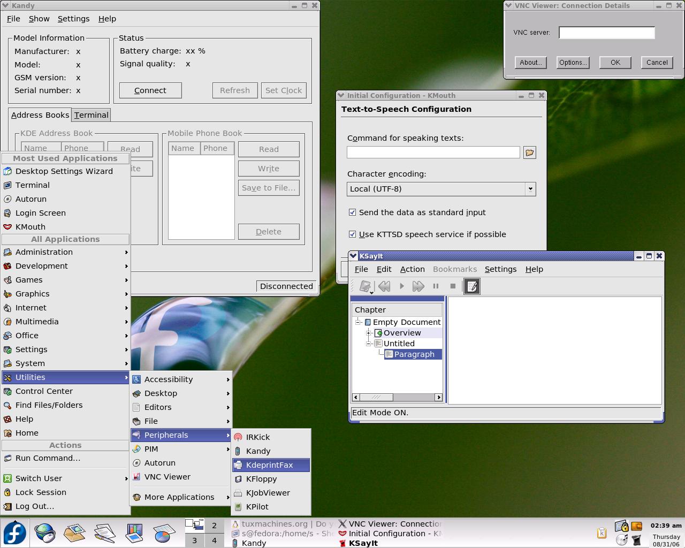
Task: Collapse the Untitled tree node
Action: [369, 344]
